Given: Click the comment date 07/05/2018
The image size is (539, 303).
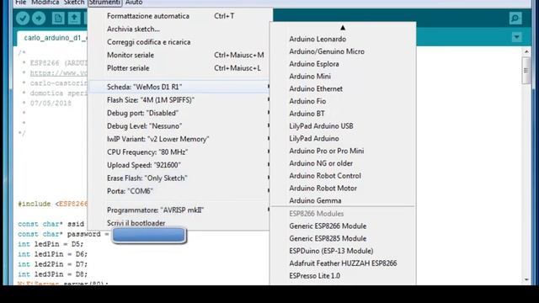Looking at the screenshot, I should (x=51, y=103).
